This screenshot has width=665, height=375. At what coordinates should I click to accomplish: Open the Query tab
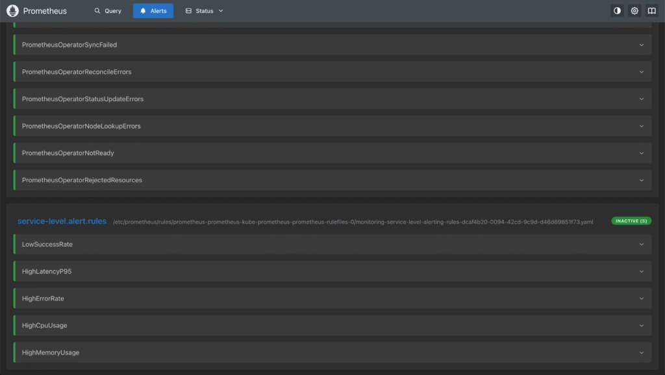(108, 11)
